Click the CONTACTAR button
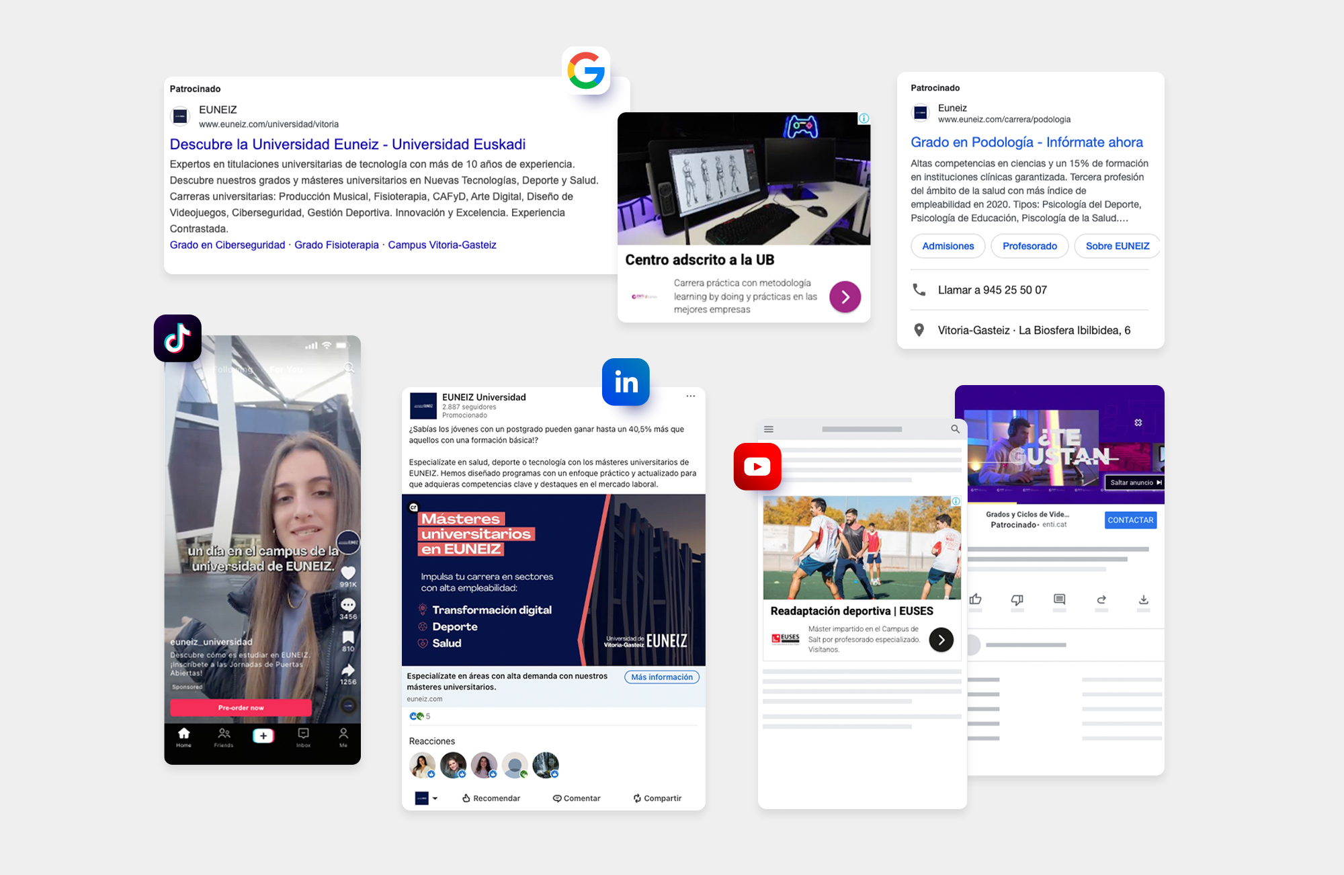1344x875 pixels. click(x=1130, y=520)
